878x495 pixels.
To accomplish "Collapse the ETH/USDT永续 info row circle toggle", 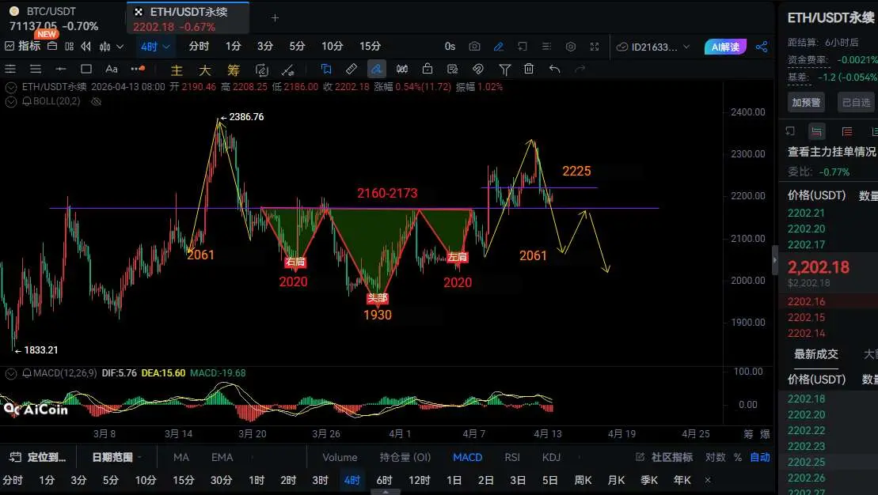I will click(10, 87).
